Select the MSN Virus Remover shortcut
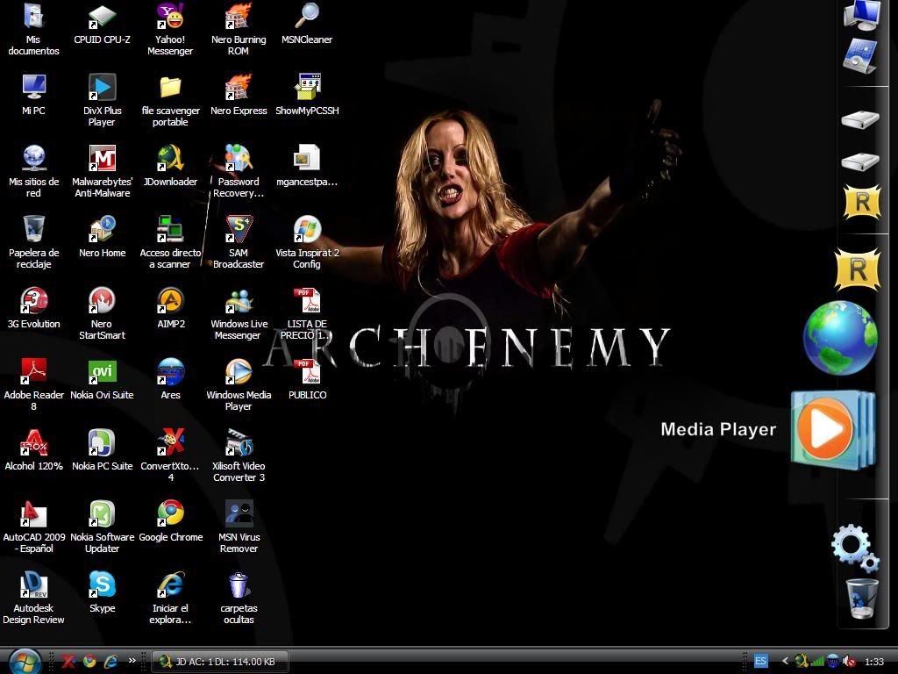Screen dimensions: 898x674 pos(239,527)
